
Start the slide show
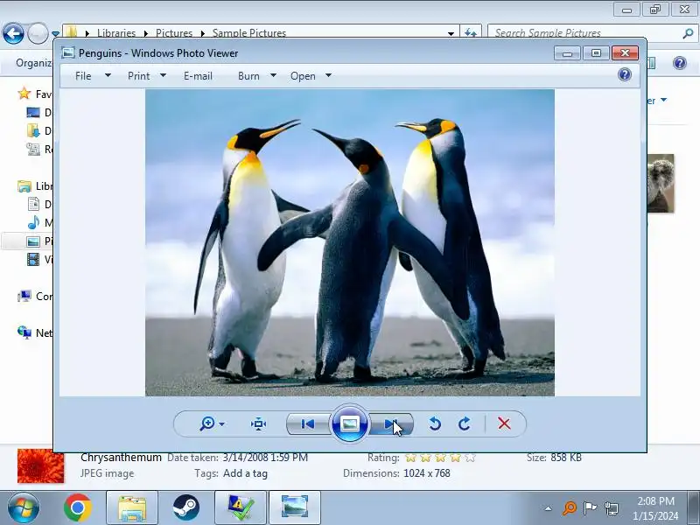[350, 423]
